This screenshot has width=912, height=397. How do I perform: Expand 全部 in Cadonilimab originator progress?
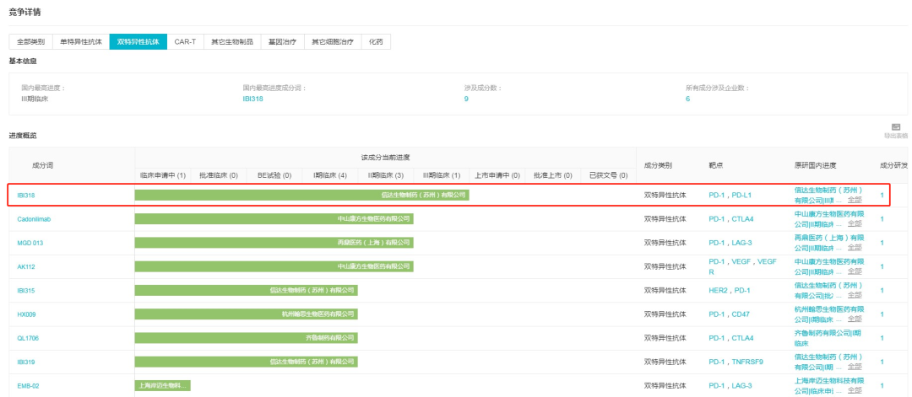(855, 223)
